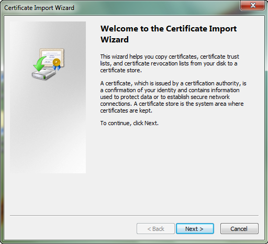The image size is (268, 244).
Task: Close the wizard with the red X
Action: [x=252, y=5]
